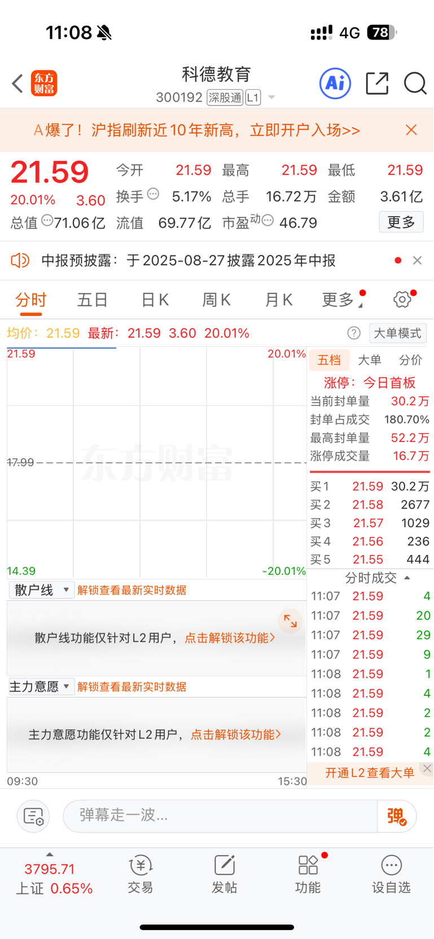Tap the 买4 21.56 order row
The height and width of the screenshot is (939, 434).
pos(370,541)
